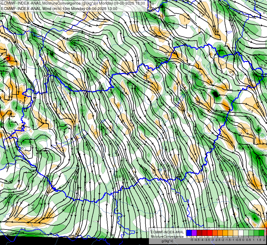Click the pale peach legend swatch above -1
Image resolution: width=267 pixels, height=245 pixels.
(x=235, y=233)
